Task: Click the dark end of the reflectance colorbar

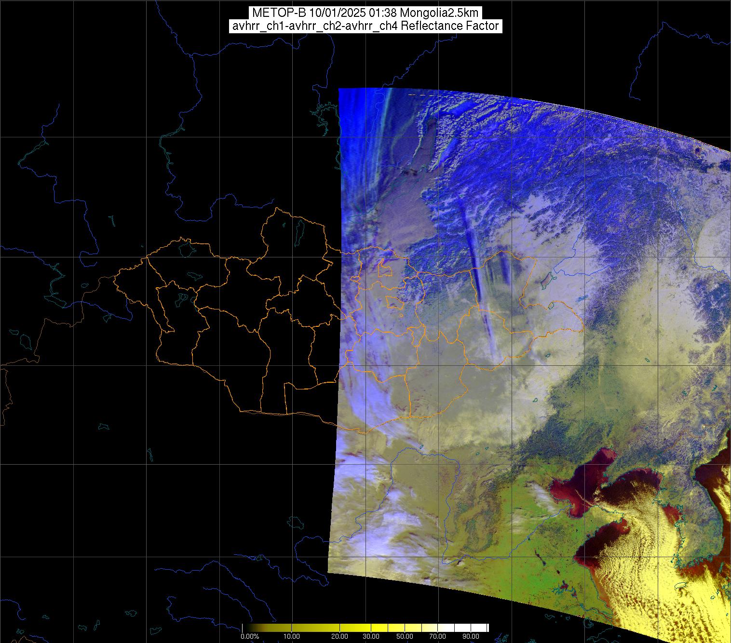Action: 247,628
